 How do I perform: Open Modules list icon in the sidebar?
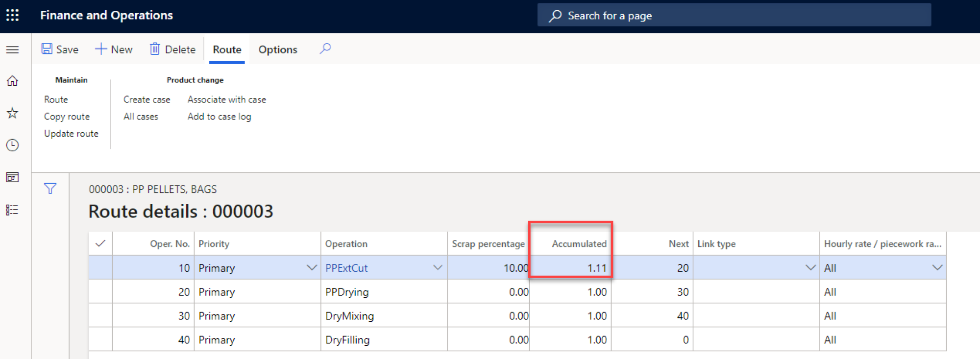pos(12,210)
